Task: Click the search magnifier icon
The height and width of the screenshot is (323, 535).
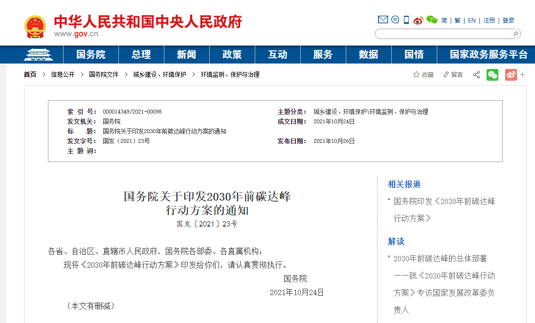Action: click(515, 34)
